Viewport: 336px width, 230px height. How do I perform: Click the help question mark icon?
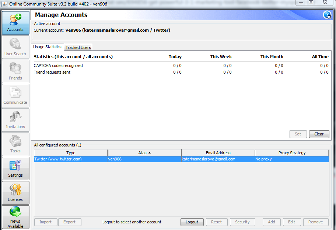(327, 15)
